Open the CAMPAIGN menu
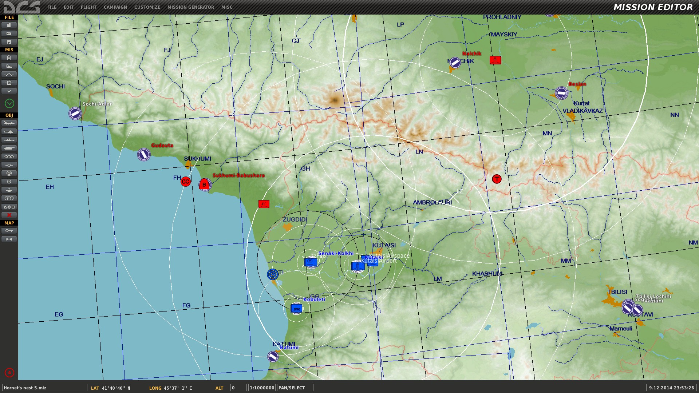The height and width of the screenshot is (393, 699). [x=115, y=7]
